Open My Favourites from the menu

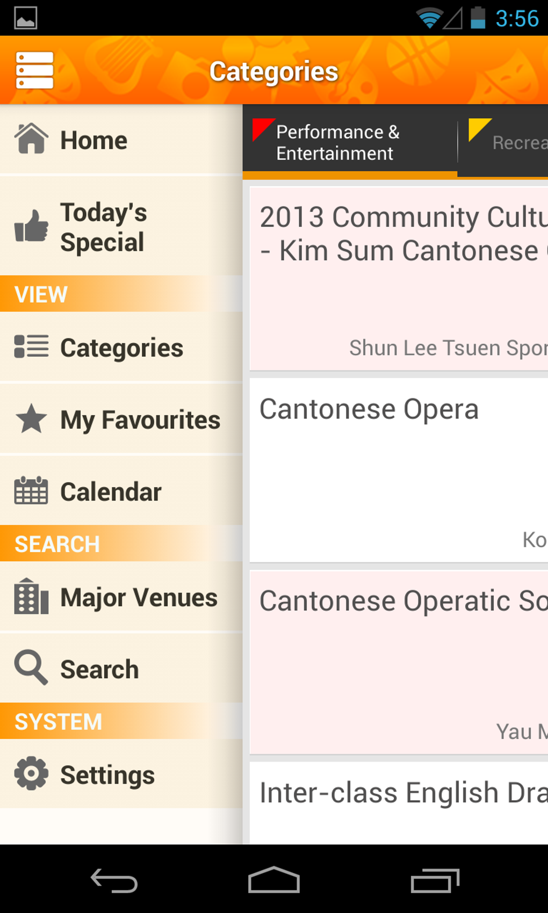point(140,420)
